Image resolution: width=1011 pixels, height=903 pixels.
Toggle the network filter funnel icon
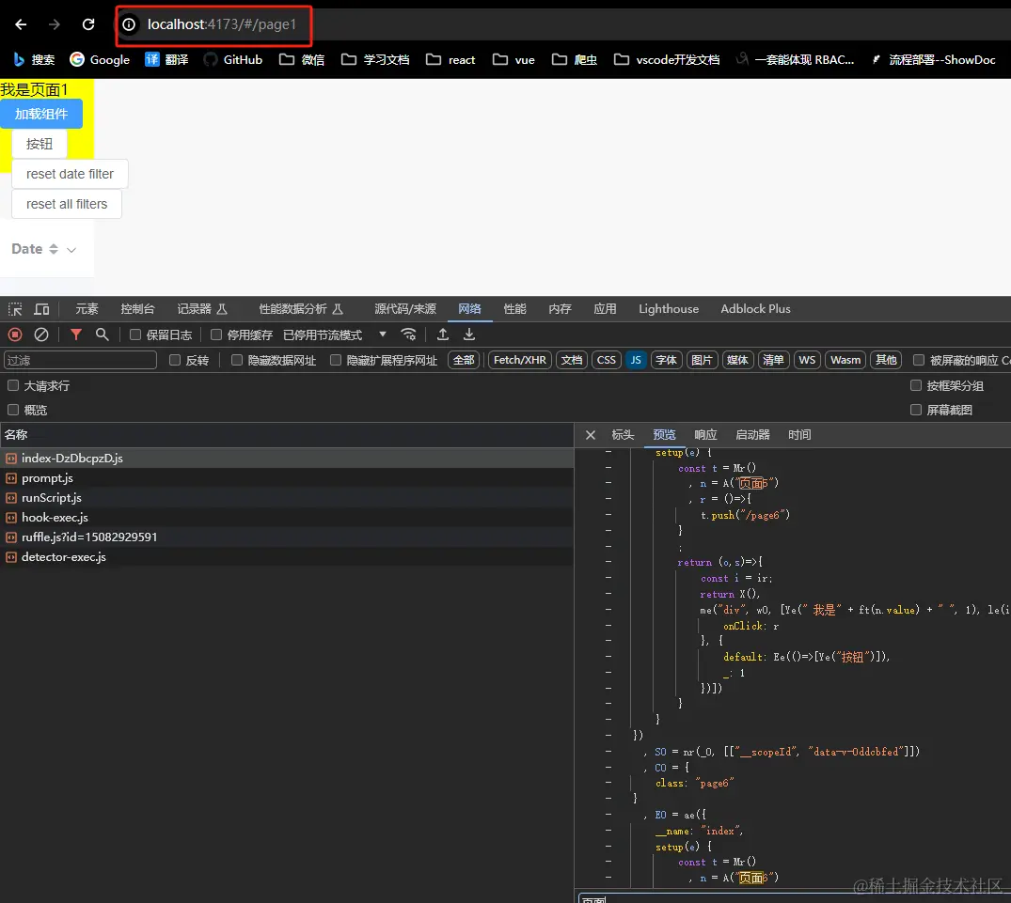click(76, 335)
